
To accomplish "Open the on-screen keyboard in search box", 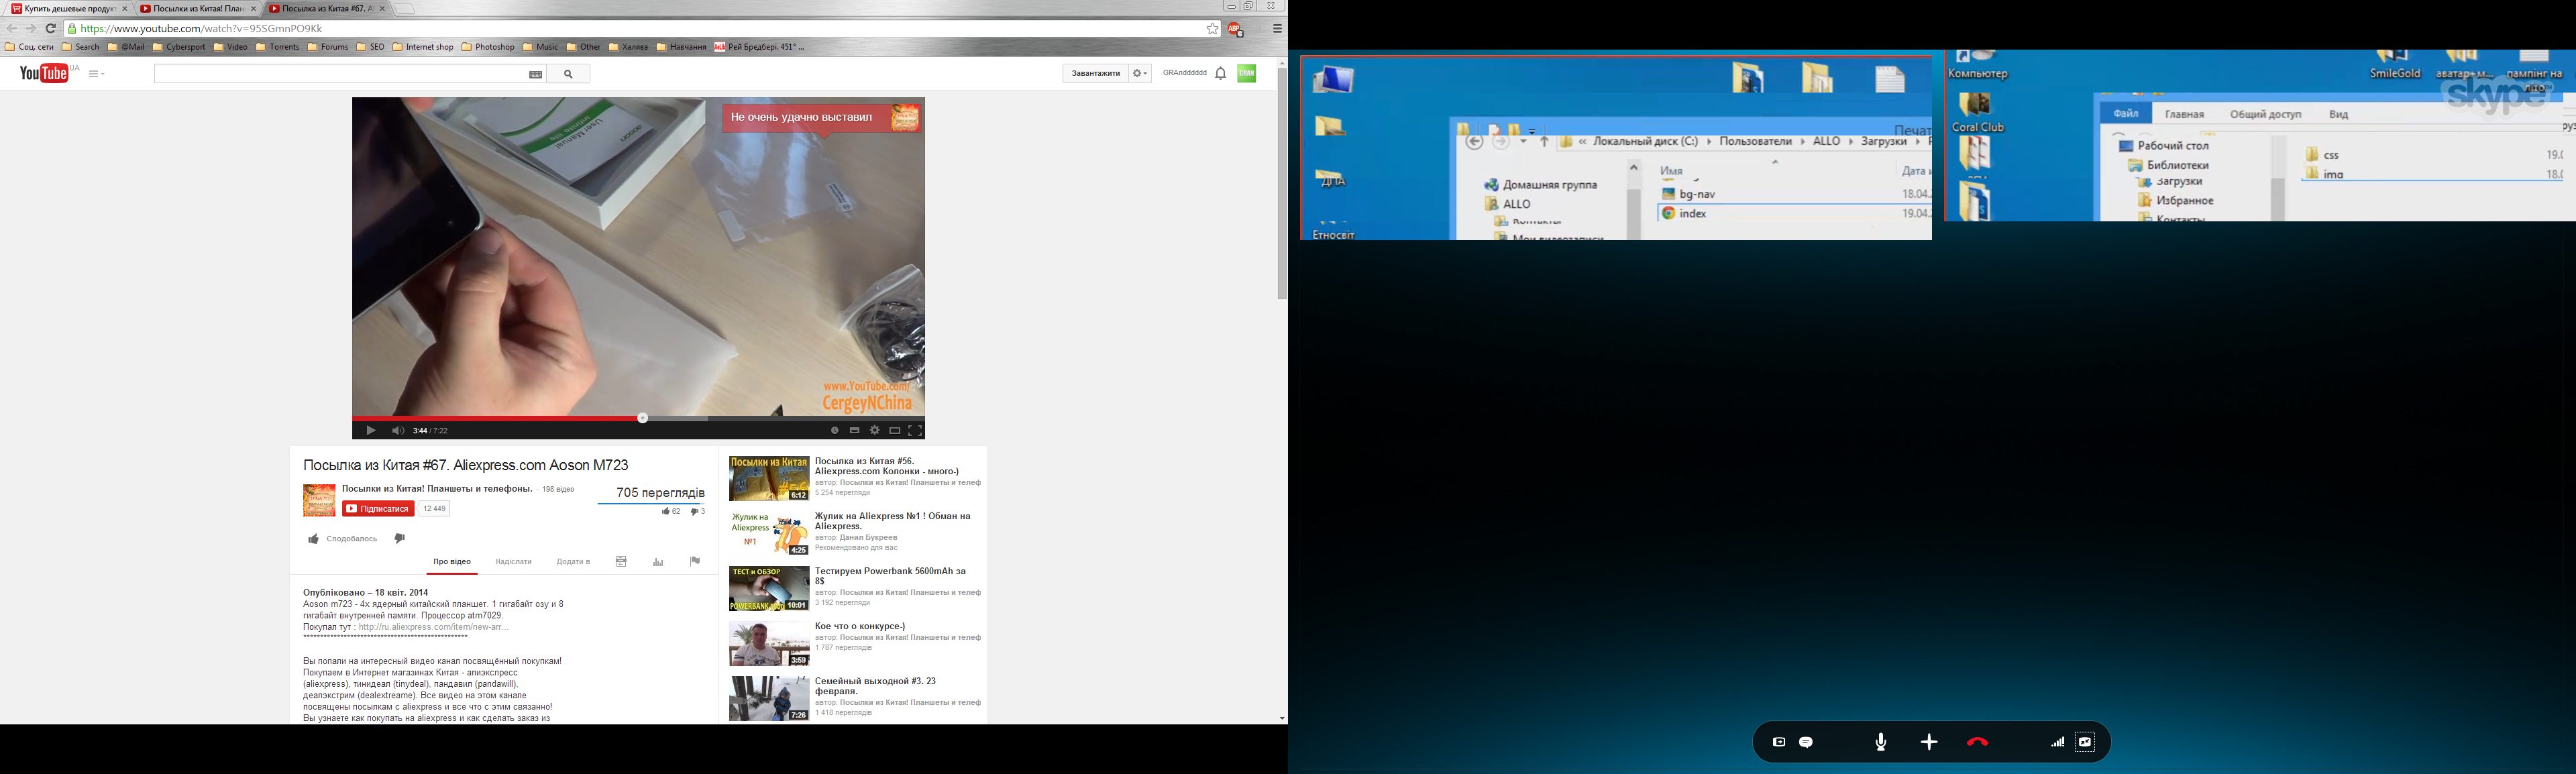I will (536, 74).
